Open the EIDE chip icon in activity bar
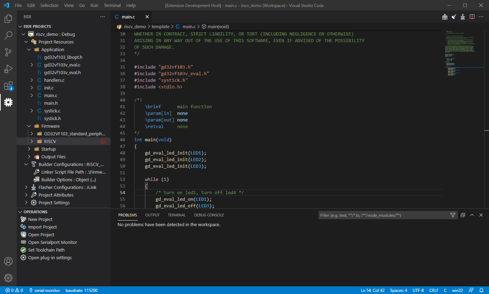The width and height of the screenshot is (489, 294). point(8,102)
